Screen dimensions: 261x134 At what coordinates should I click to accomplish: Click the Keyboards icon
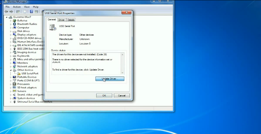[14, 56]
